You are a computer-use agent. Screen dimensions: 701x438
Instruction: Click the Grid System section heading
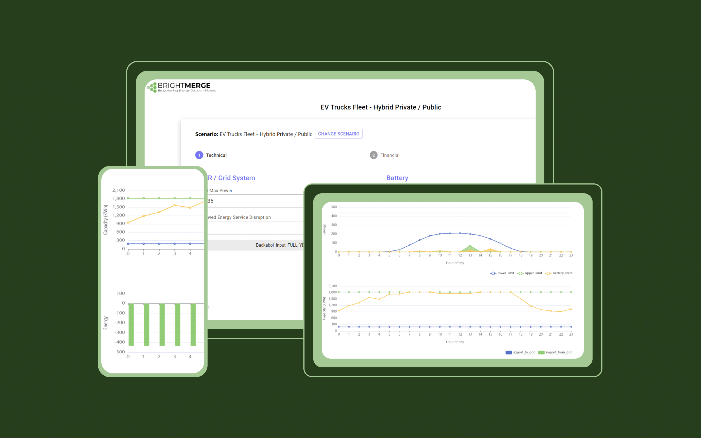coord(231,178)
